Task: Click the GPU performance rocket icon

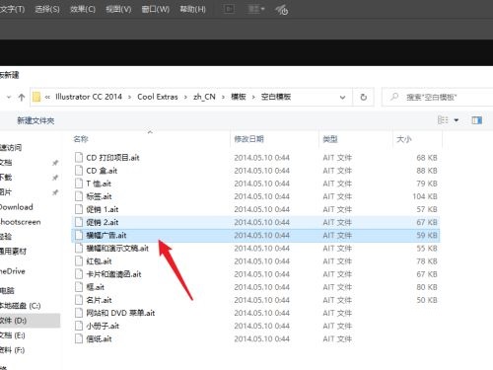Action: [x=282, y=10]
